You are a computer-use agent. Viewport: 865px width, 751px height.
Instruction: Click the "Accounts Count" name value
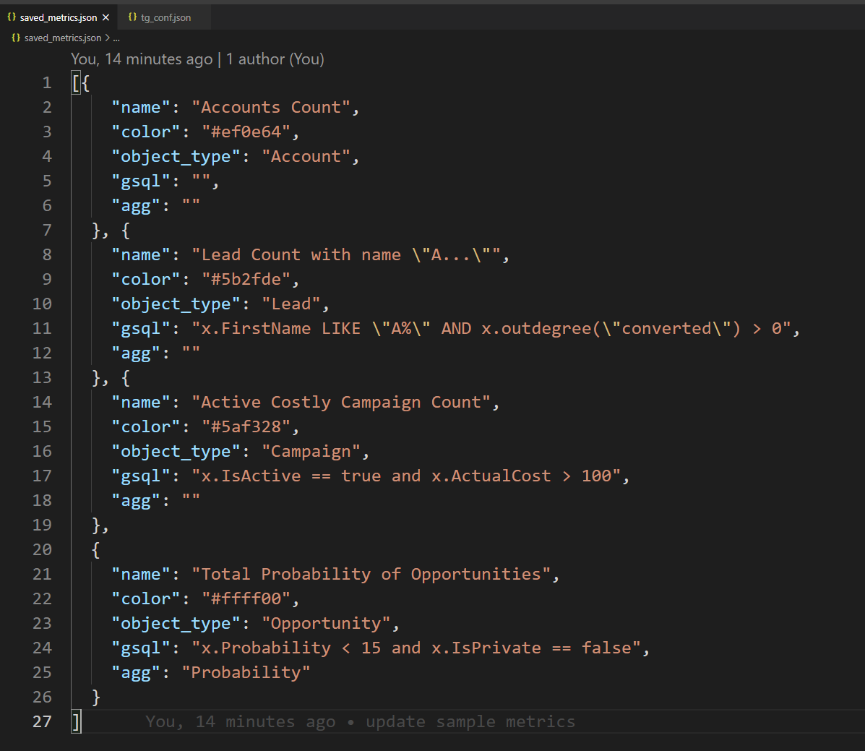click(271, 107)
